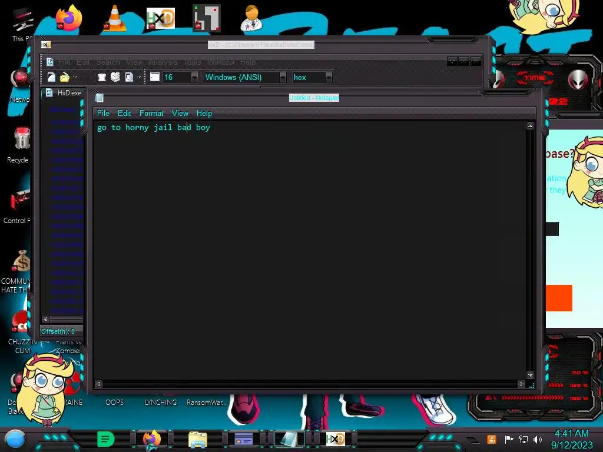Screen dimensions: 603x452
Task: Select the OOPS desktop item
Action: click(115, 403)
